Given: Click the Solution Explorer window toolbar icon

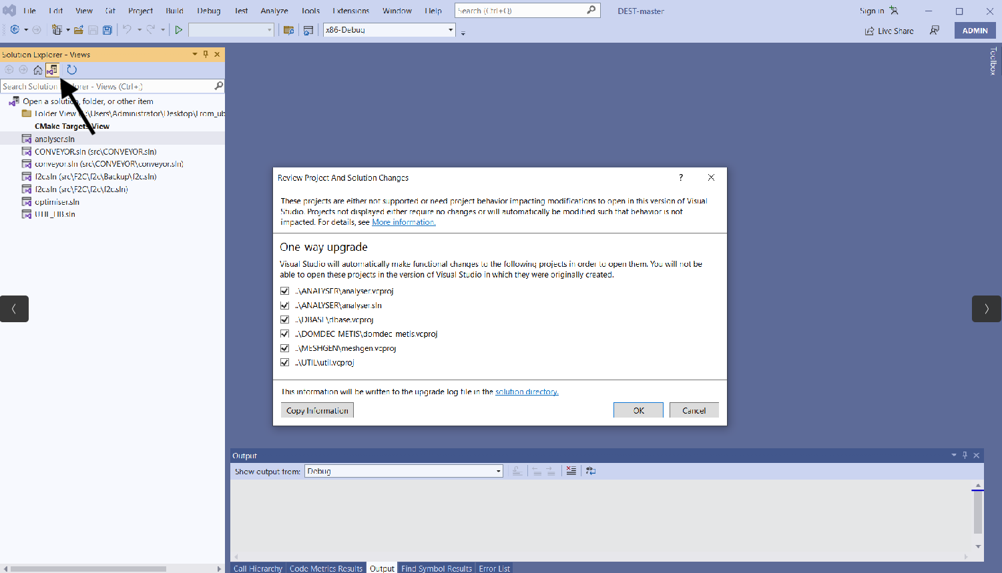Looking at the screenshot, I should [x=308, y=30].
